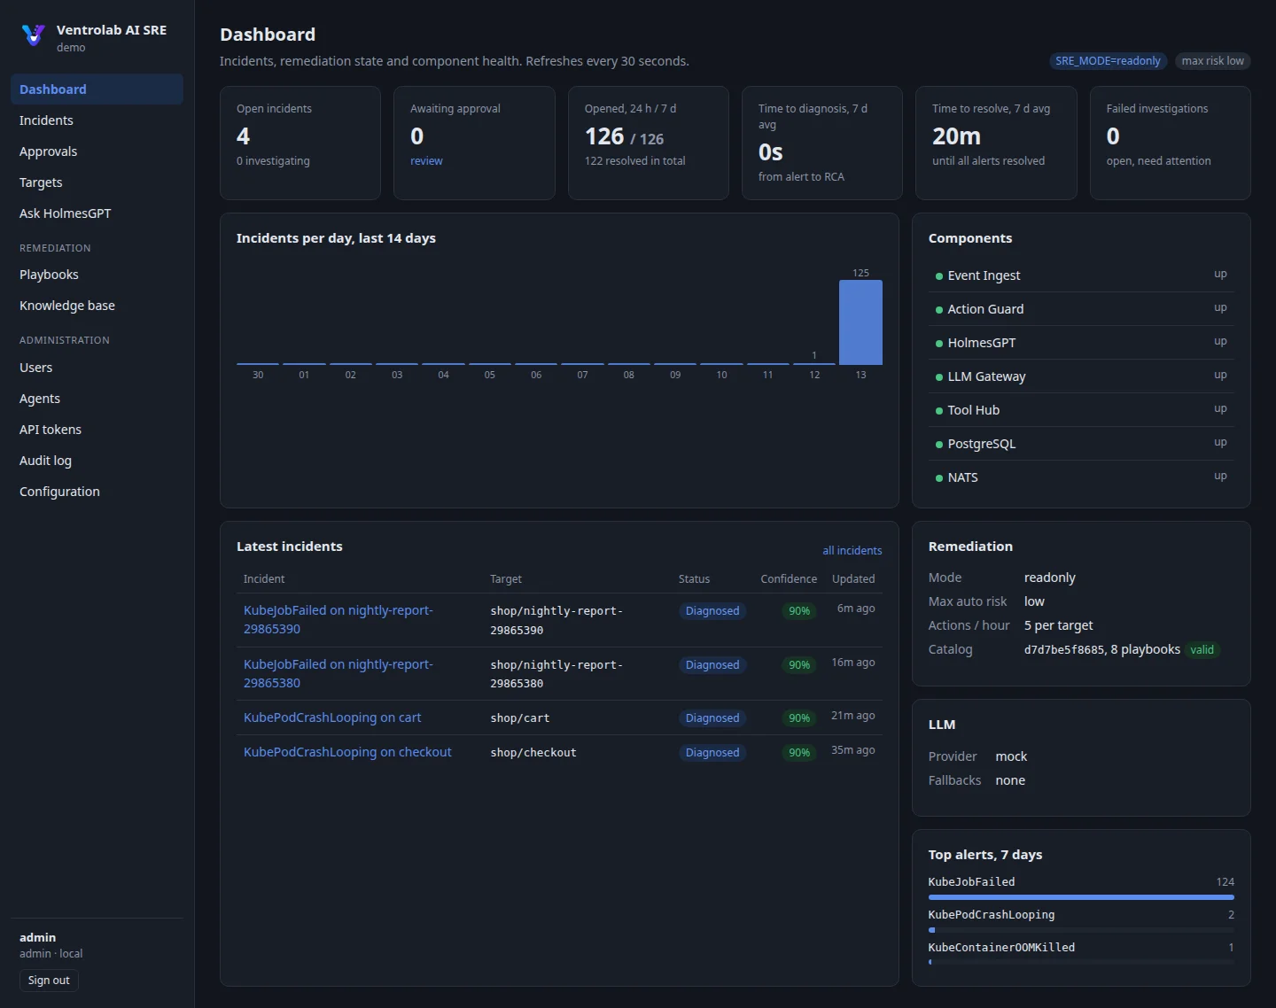Click the 90% confidence badge for shop/checkout
Image resolution: width=1276 pixels, height=1008 pixels.
click(799, 753)
